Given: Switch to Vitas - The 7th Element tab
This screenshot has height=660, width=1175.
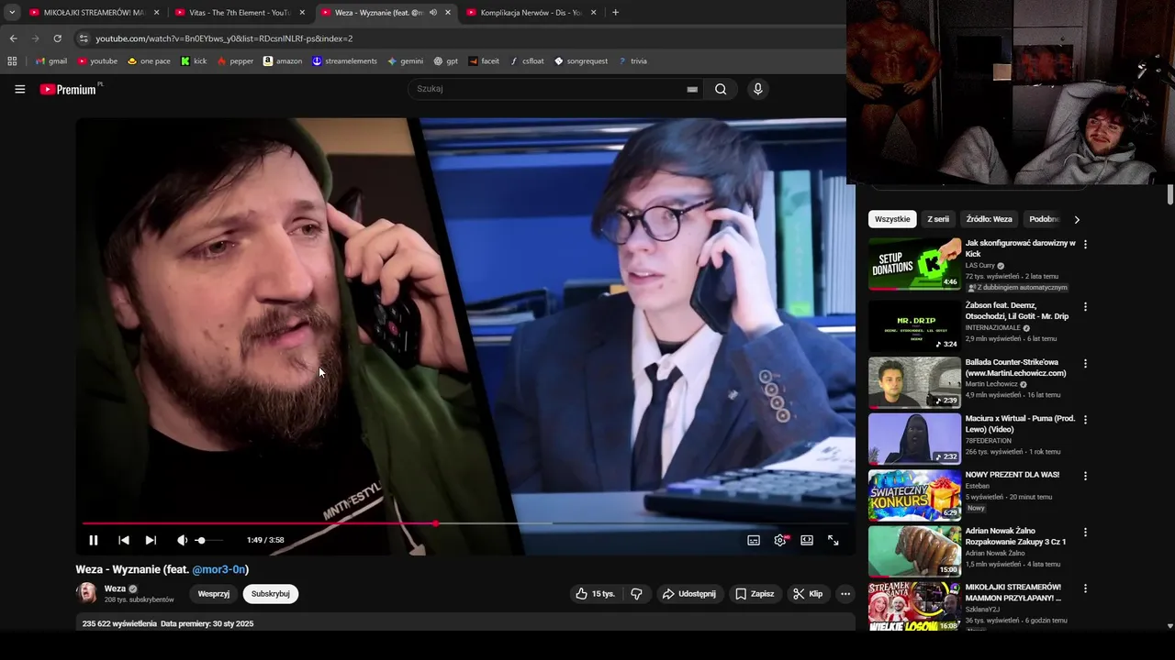Looking at the screenshot, I should [x=240, y=13].
